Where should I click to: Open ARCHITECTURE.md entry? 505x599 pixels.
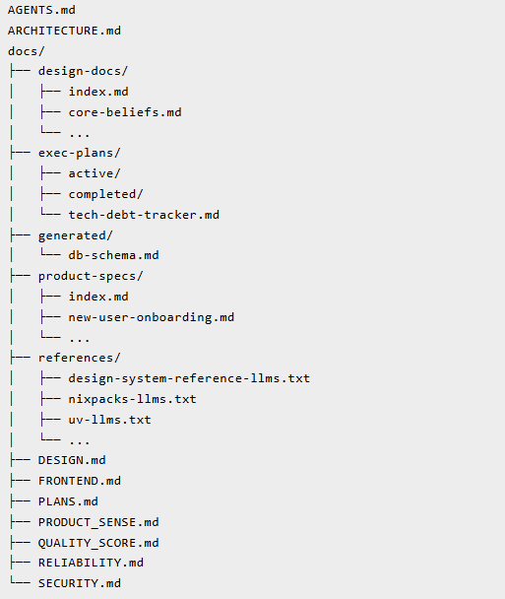click(64, 31)
